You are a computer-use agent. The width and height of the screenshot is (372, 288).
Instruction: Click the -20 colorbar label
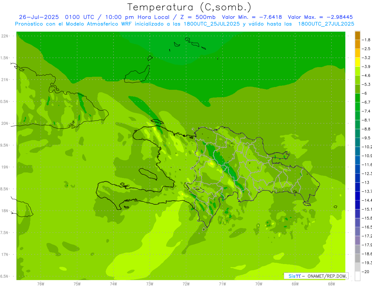(366, 272)
